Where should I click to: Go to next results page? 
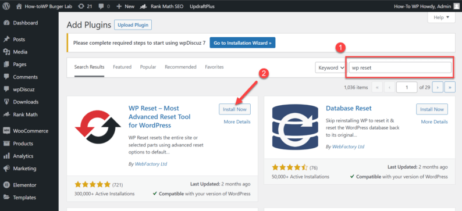[x=438, y=87]
